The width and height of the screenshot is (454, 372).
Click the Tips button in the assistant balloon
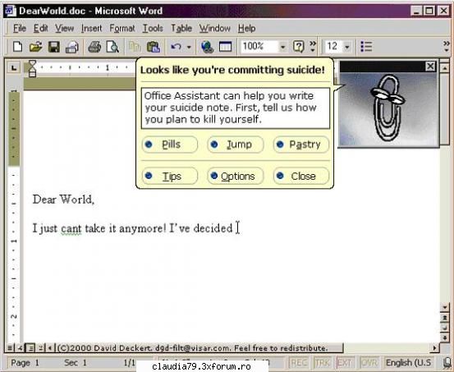[170, 176]
